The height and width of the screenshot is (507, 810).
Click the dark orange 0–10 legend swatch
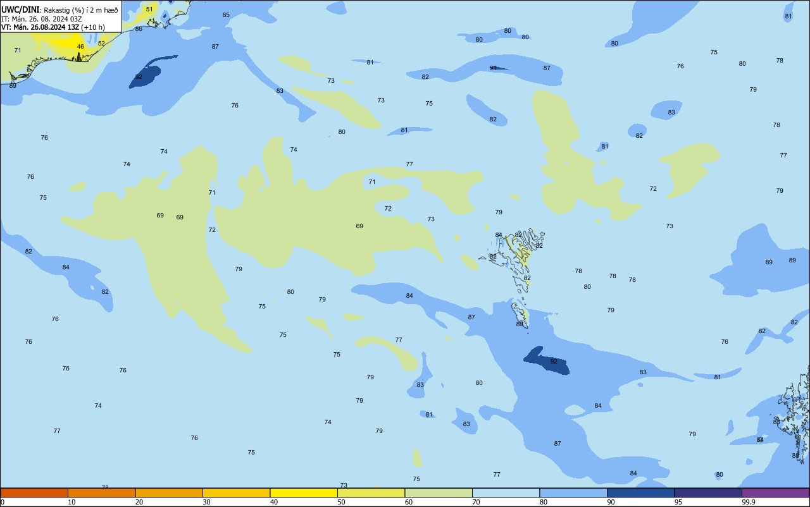pyautogui.click(x=34, y=492)
